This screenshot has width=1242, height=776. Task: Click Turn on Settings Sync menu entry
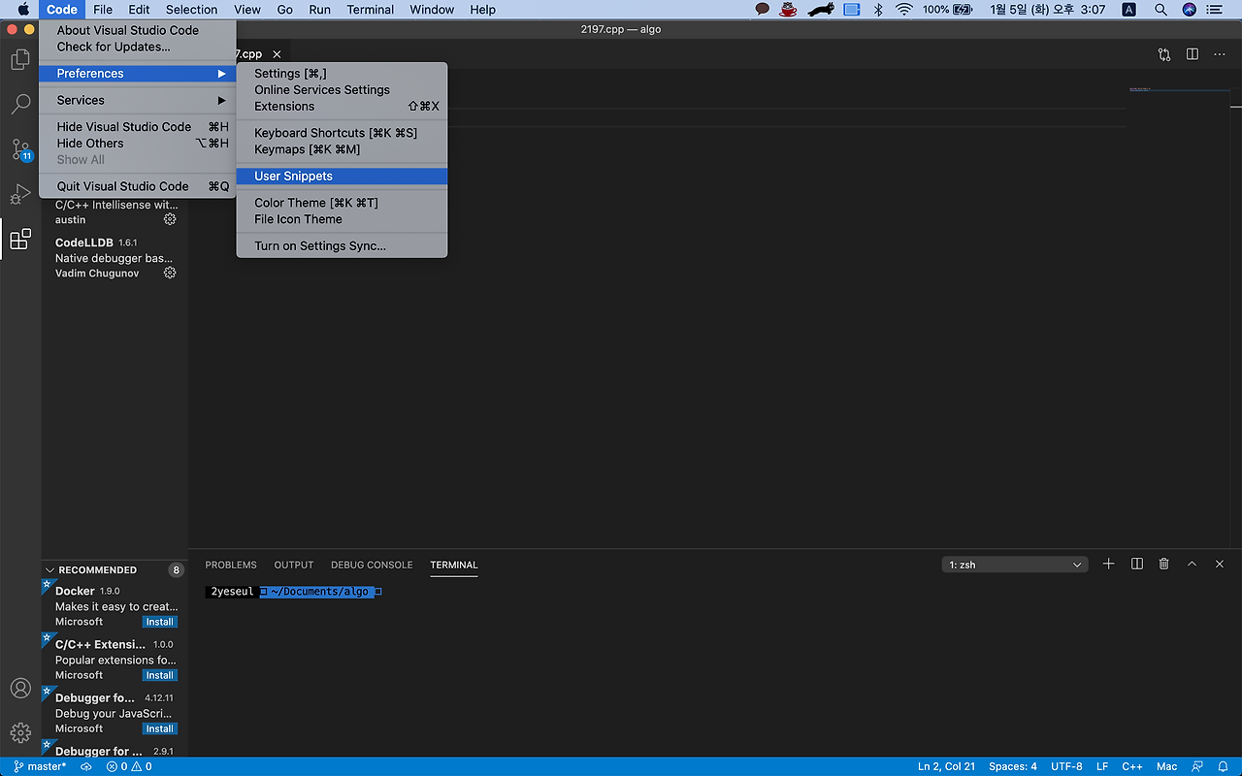(342, 246)
